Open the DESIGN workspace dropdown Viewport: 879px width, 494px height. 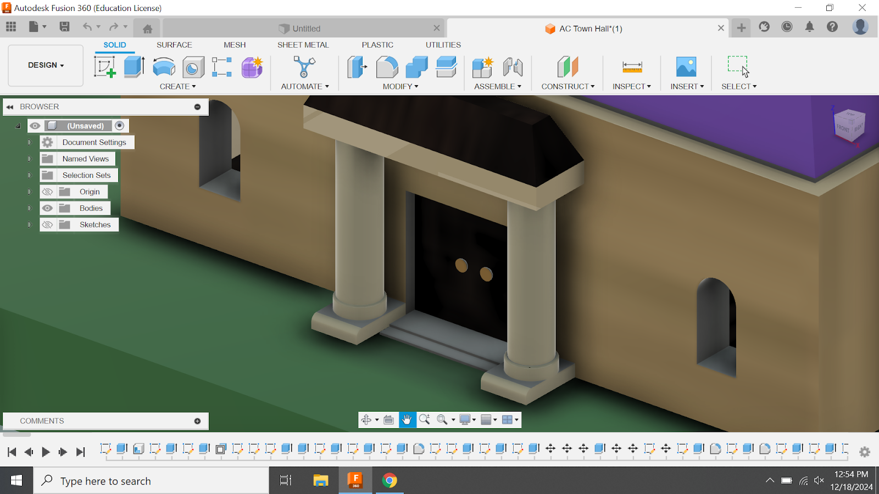(46, 65)
